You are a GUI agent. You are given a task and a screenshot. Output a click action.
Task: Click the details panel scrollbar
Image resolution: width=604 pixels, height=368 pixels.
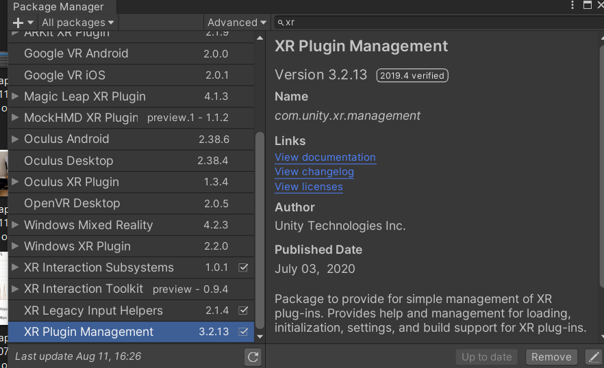point(602,166)
